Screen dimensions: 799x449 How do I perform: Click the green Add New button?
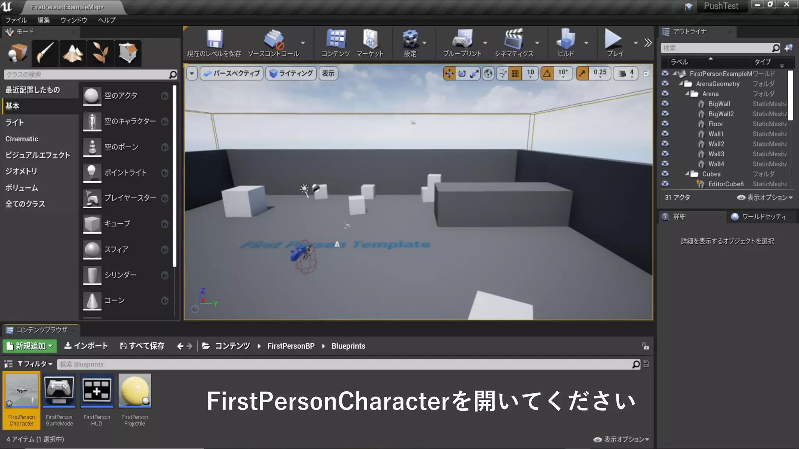[30, 346]
